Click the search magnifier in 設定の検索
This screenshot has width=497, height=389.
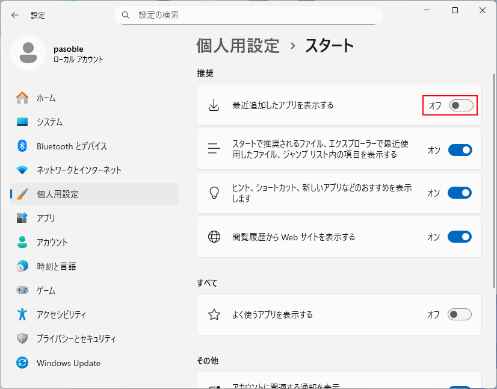[125, 14]
